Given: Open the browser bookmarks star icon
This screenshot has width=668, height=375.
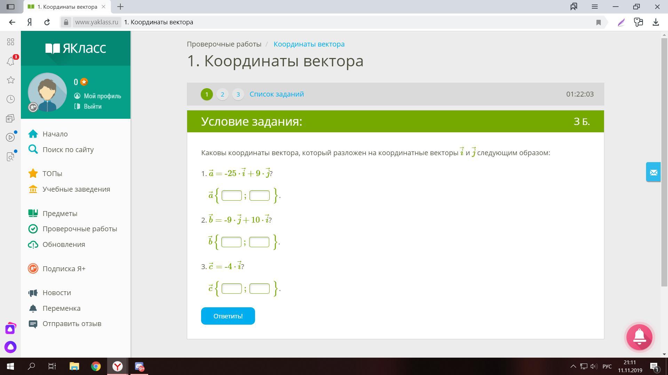Looking at the screenshot, I should 10,80.
